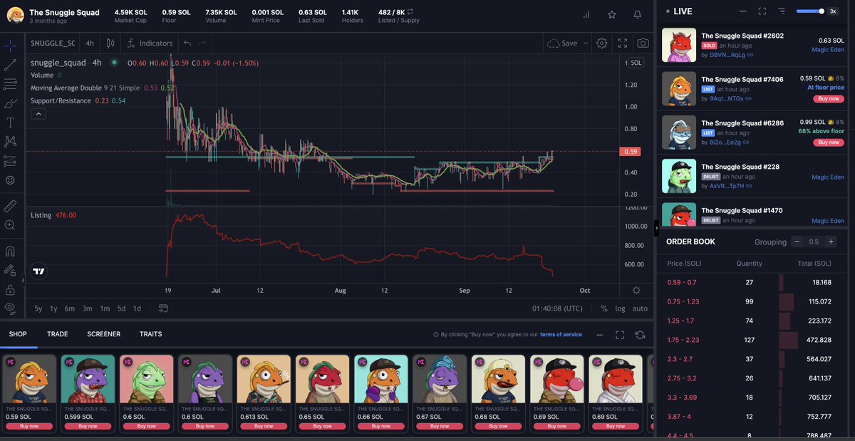Viewport: 855px width, 441px height.
Task: Toggle stay-in-drawing-mode pencil lock
Action: coord(10,270)
